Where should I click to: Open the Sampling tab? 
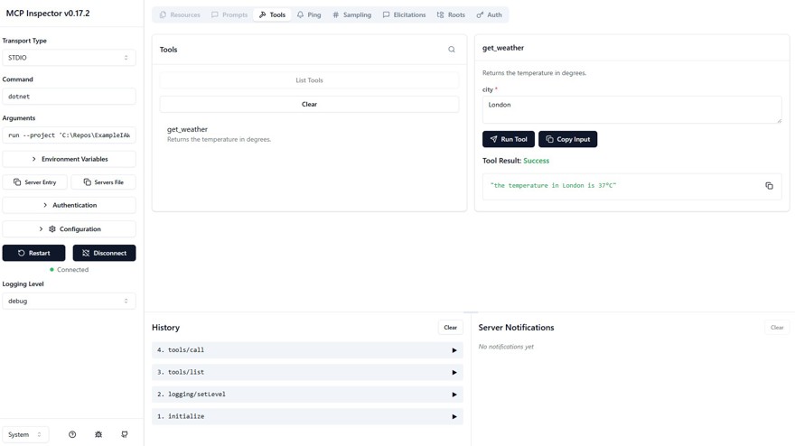coord(351,14)
